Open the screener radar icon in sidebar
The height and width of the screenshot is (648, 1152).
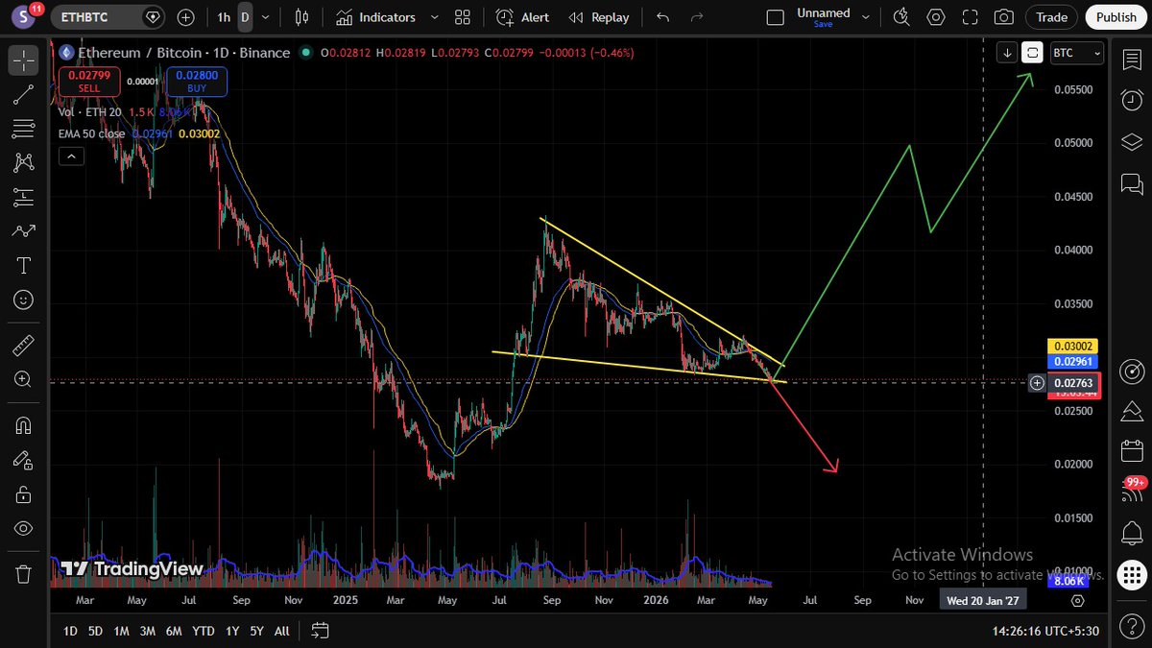click(1132, 371)
